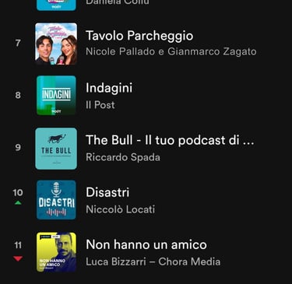Select the Indagini podcast title
The image size is (292, 284).
(x=109, y=88)
